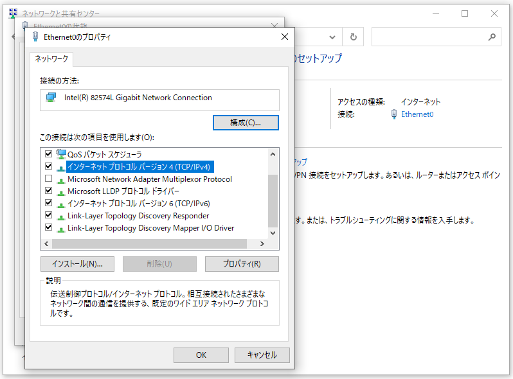The image size is (513, 379).
Task: Click the Multiplexor Protocol item icon
Action: [61, 180]
